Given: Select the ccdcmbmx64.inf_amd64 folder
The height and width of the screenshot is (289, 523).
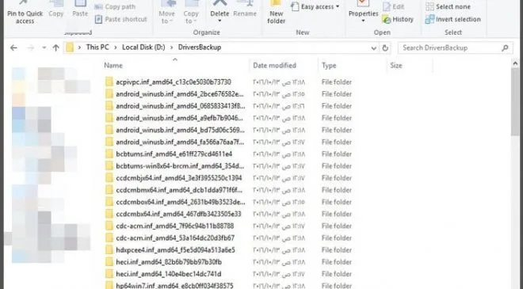Looking at the screenshot, I should pos(179,190).
